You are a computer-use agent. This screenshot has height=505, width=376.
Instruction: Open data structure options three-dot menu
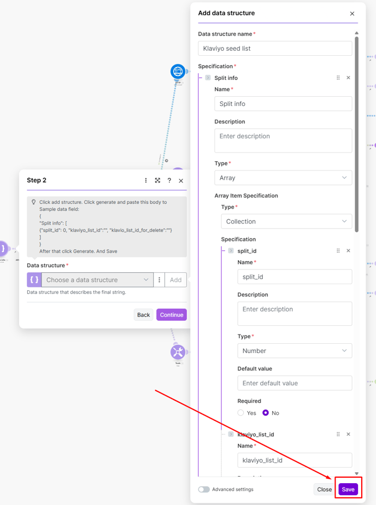tap(159, 280)
